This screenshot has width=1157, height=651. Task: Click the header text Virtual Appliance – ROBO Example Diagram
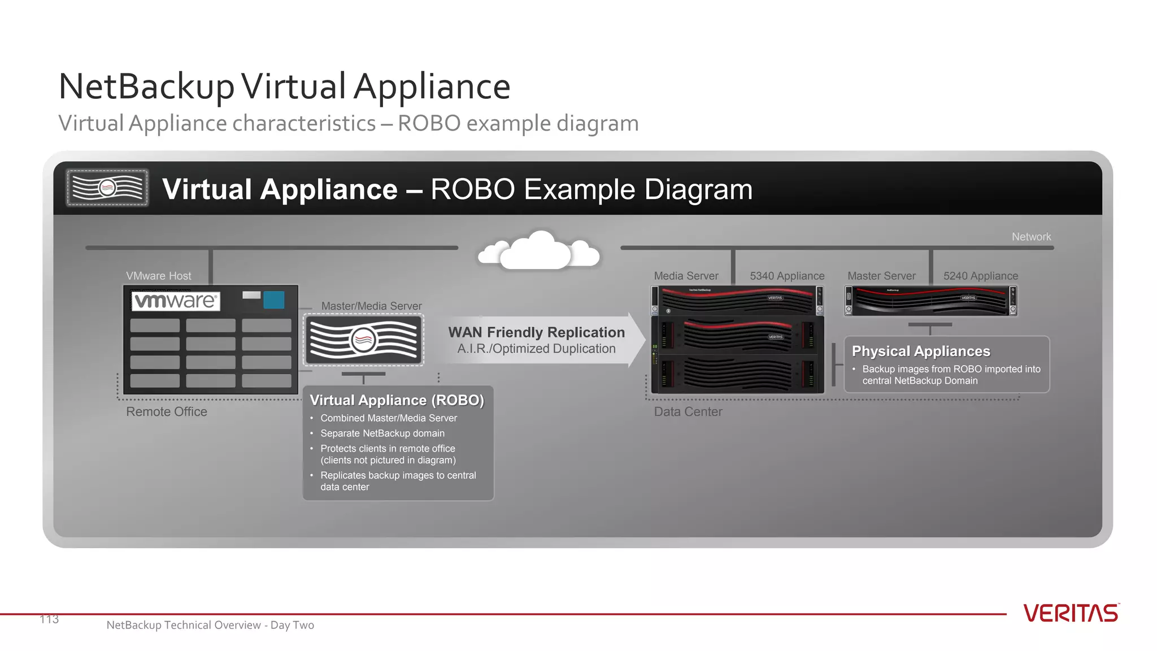(458, 189)
